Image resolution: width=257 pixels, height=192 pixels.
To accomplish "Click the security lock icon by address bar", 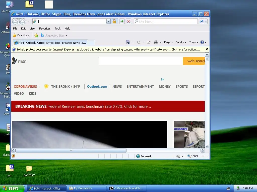I will 114,21.
